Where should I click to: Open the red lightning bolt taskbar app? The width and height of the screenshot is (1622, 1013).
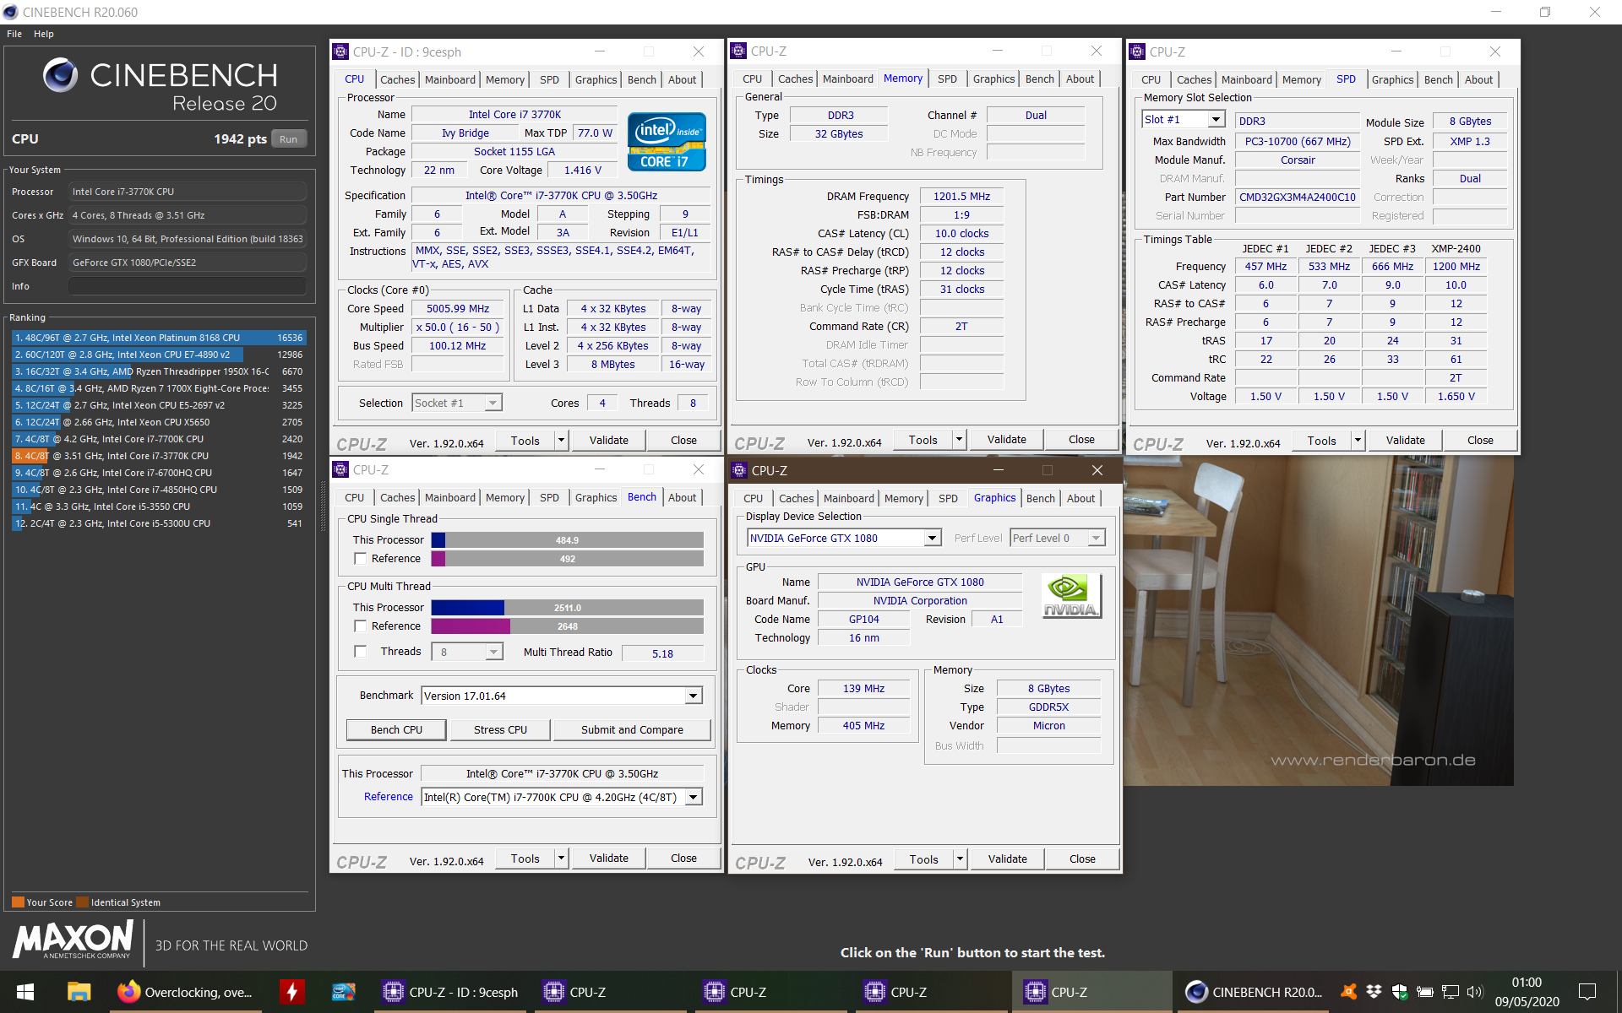coord(291,992)
